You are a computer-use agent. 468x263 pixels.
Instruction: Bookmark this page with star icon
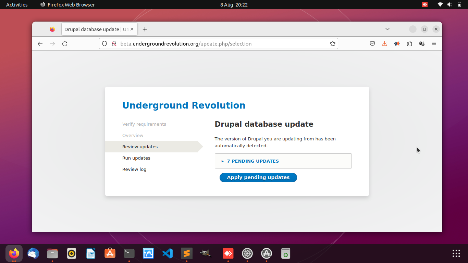point(332,43)
